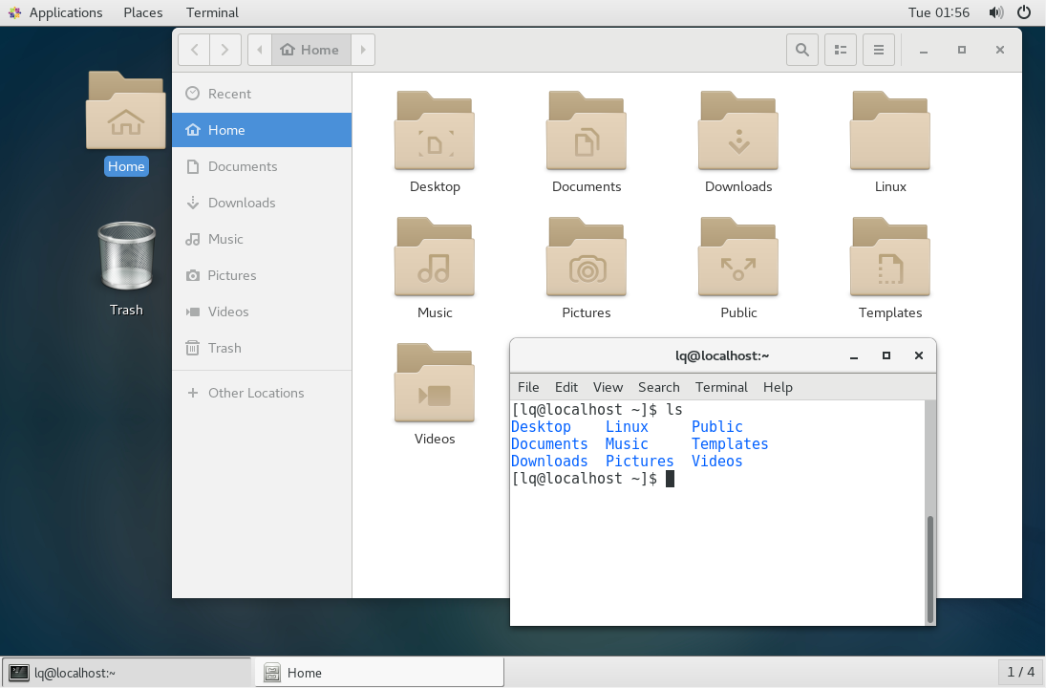Image resolution: width=1046 pixels, height=688 pixels.
Task: Select Music in the Files sidebar
Action: (x=262, y=239)
